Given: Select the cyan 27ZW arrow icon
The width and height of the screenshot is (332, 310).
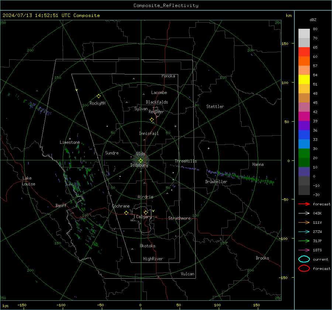Looking at the screenshot, I should [304, 231].
